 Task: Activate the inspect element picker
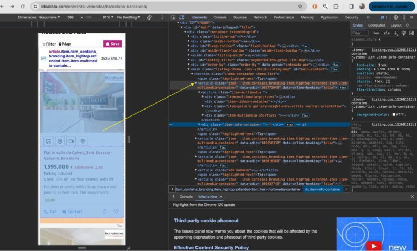[173, 17]
